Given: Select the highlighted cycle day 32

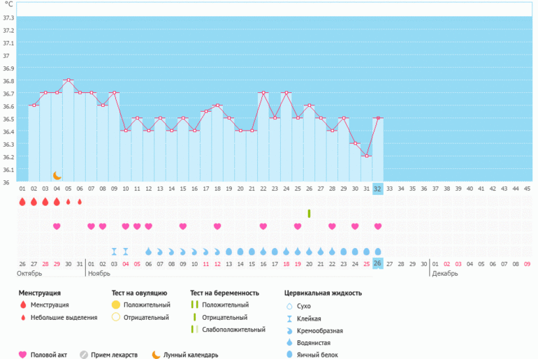Looking at the screenshot, I should click(x=378, y=188).
